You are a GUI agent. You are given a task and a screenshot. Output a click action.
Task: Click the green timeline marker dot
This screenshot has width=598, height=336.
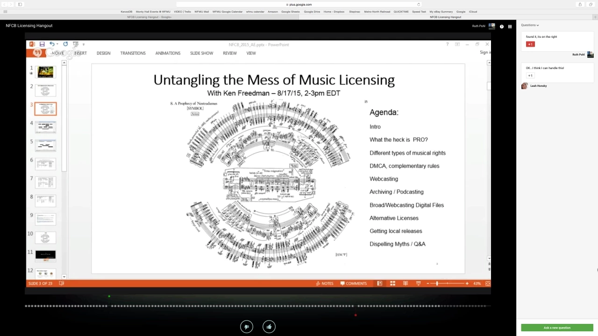(109, 296)
